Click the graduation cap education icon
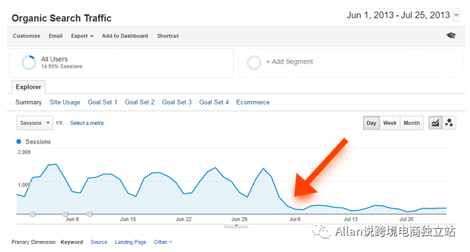 (451, 36)
